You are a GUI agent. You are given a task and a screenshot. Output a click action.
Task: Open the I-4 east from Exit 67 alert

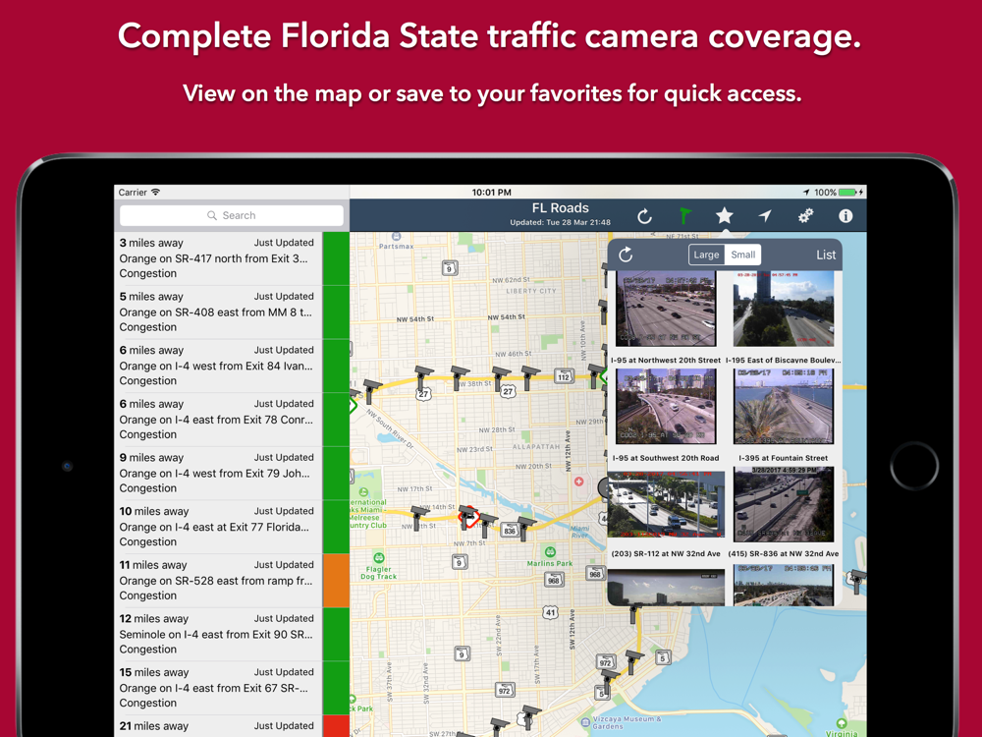219,688
